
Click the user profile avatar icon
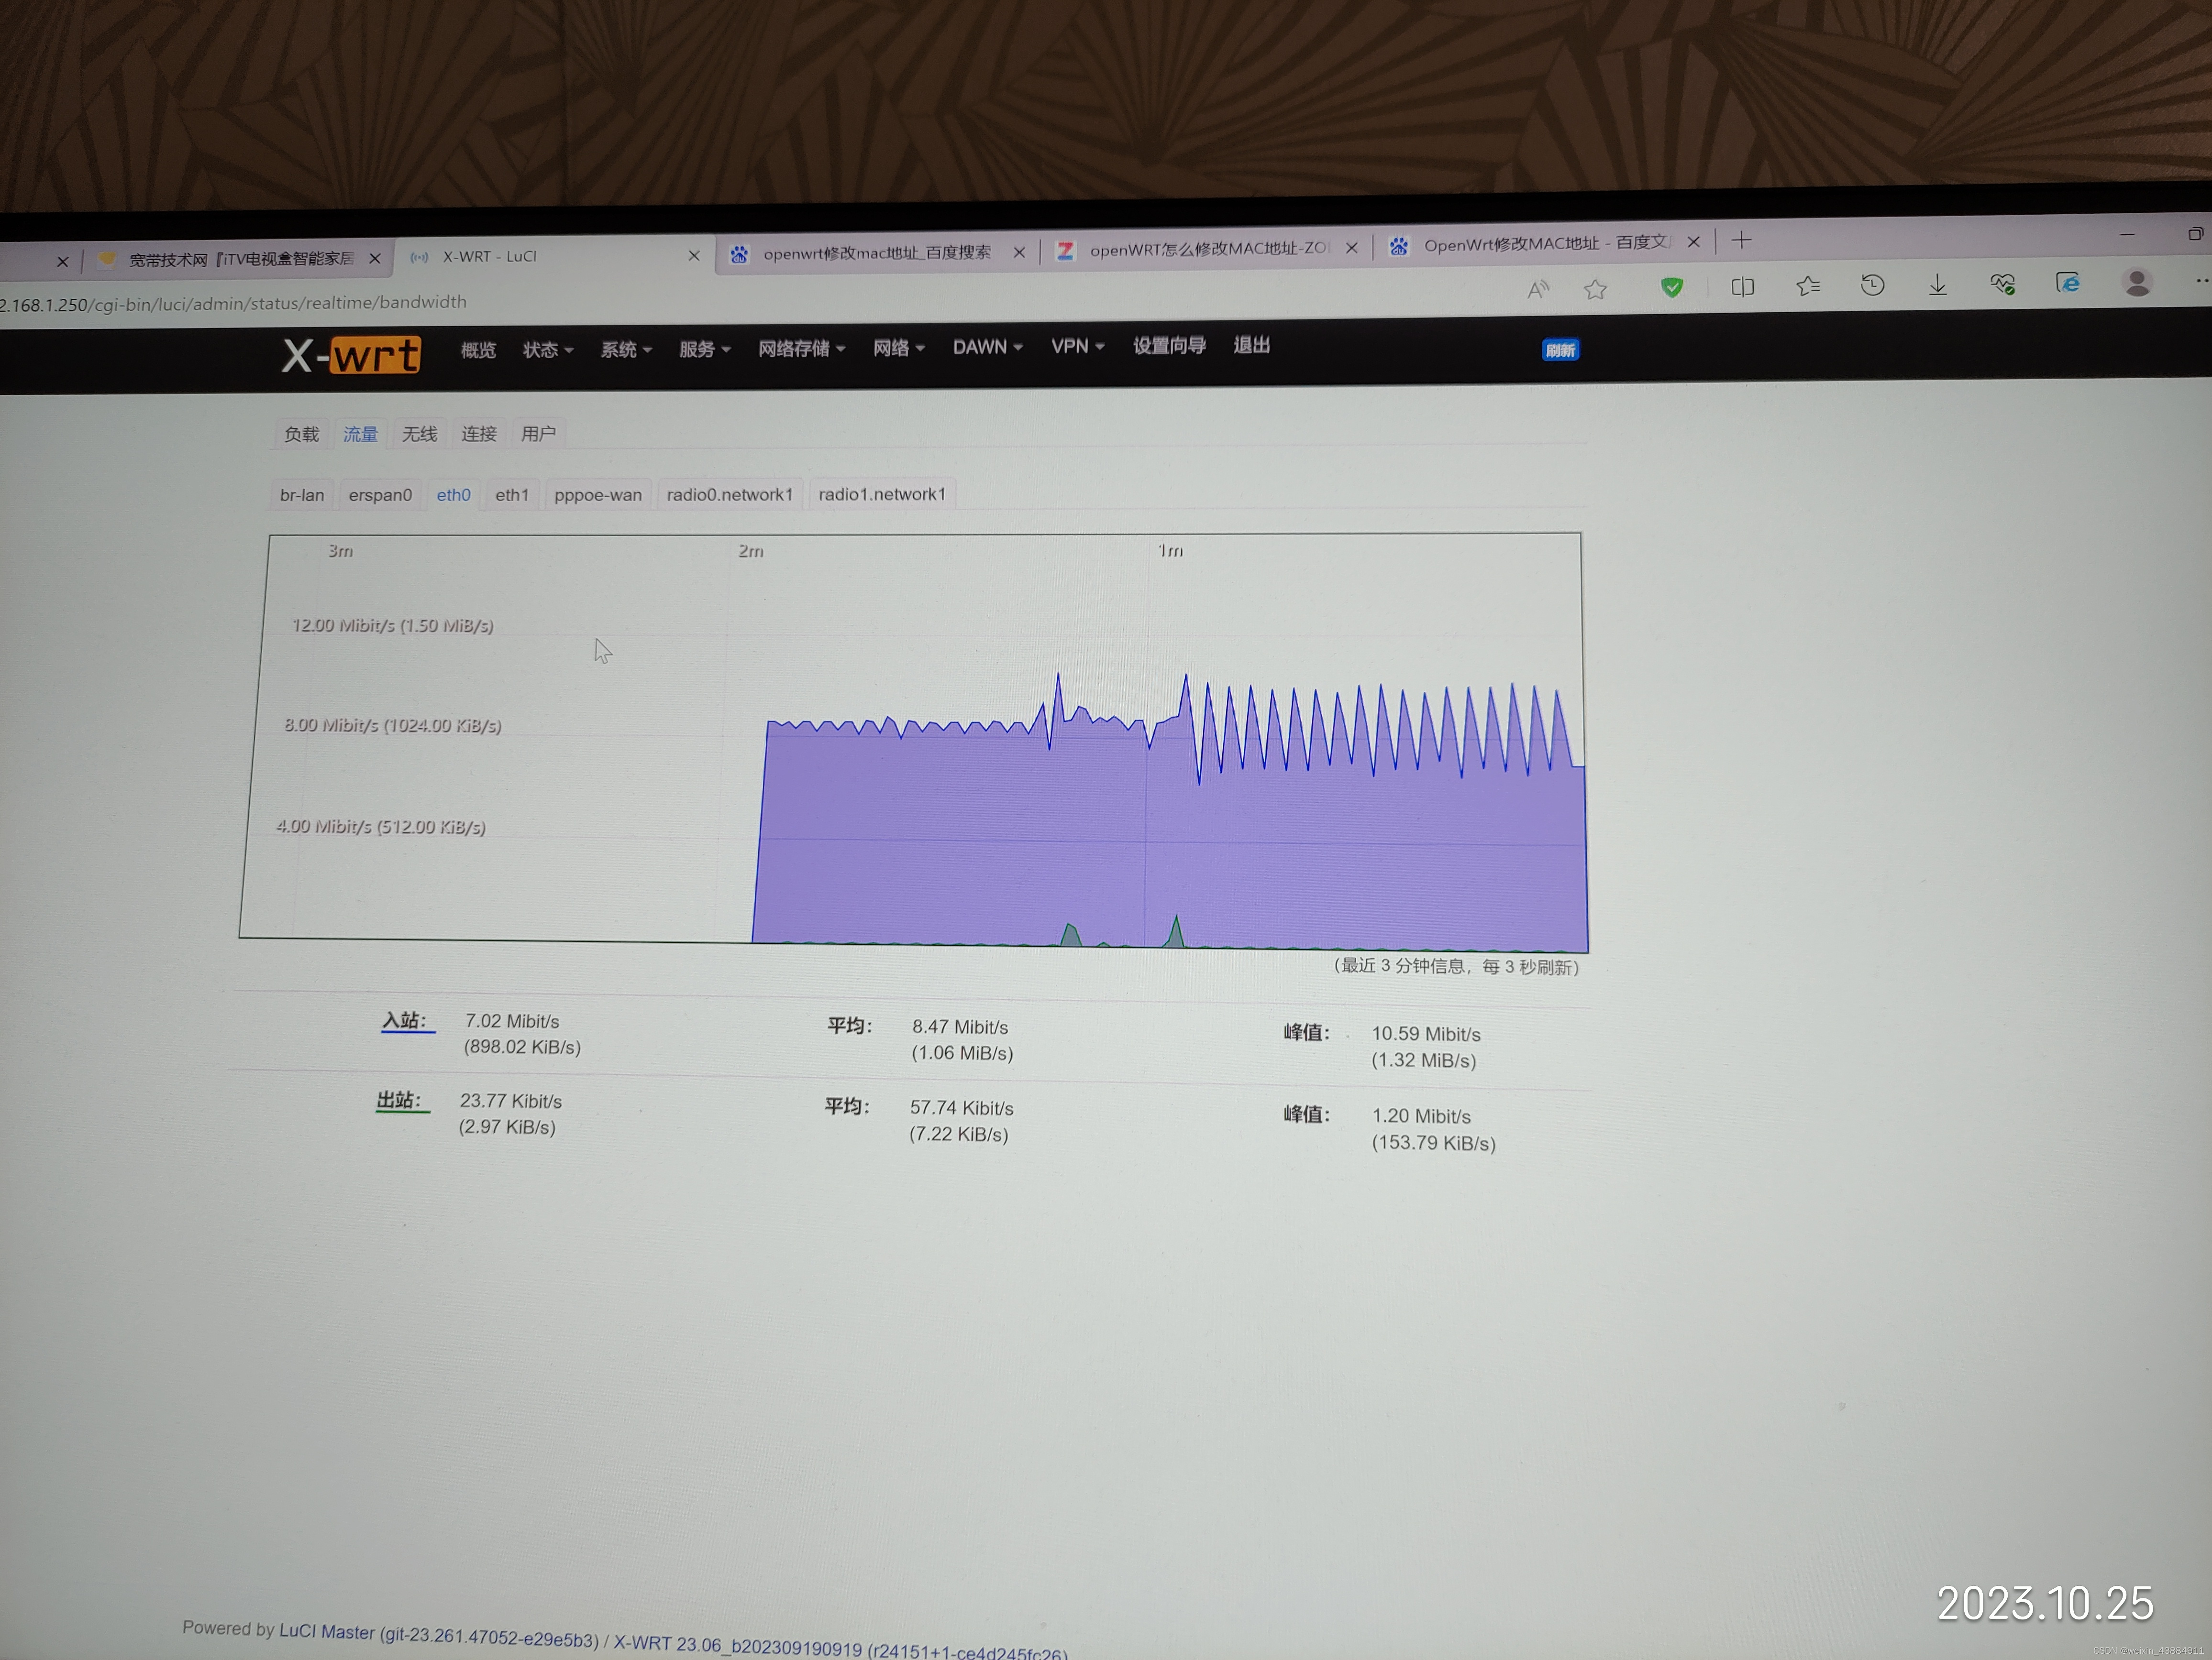point(2137,284)
